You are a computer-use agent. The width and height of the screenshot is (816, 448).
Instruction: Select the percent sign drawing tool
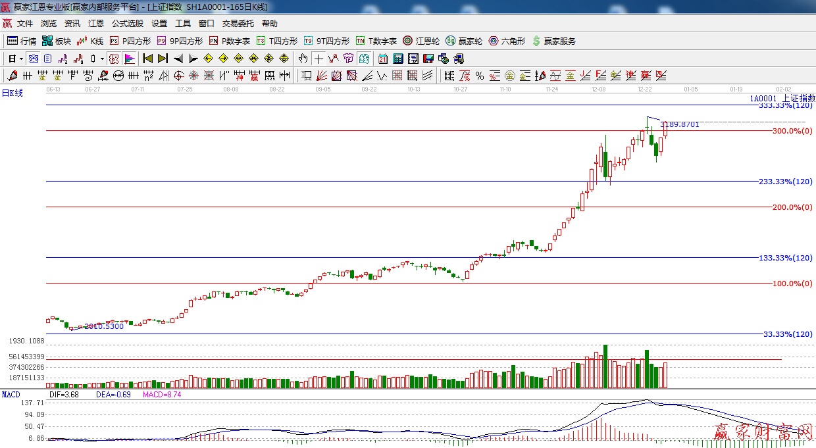(480, 76)
